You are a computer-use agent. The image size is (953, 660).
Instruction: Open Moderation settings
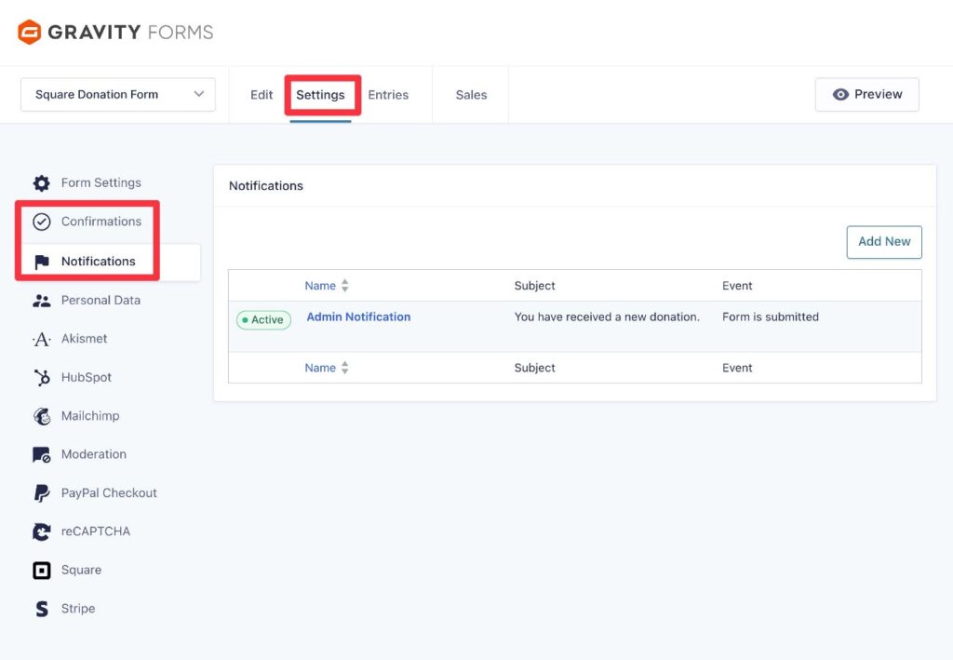[94, 454]
